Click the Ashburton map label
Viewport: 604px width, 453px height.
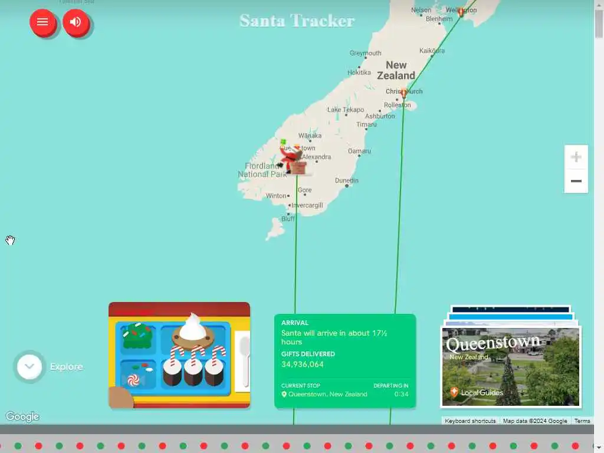[380, 116]
